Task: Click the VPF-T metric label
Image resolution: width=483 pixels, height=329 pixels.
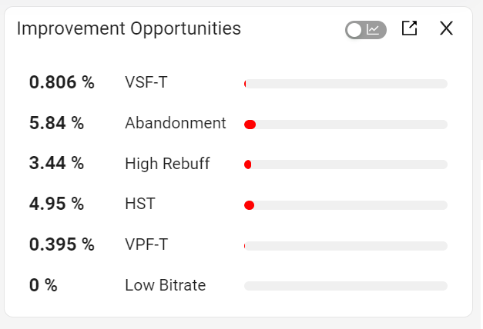Action: 146,245
